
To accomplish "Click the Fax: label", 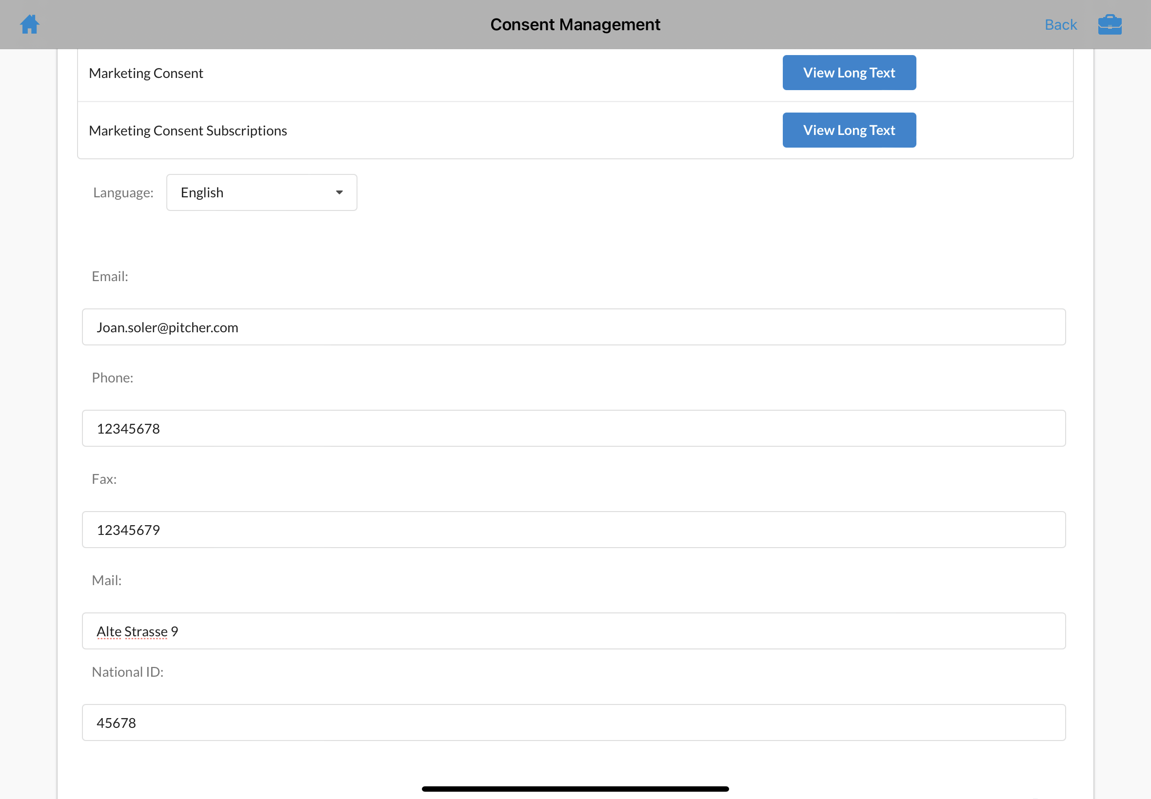I will pyautogui.click(x=104, y=479).
